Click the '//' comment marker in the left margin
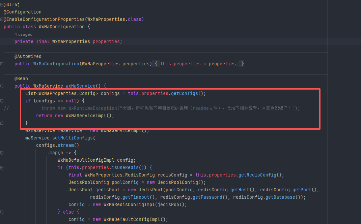This screenshot has width=361, height=224. pyautogui.click(x=6, y=108)
